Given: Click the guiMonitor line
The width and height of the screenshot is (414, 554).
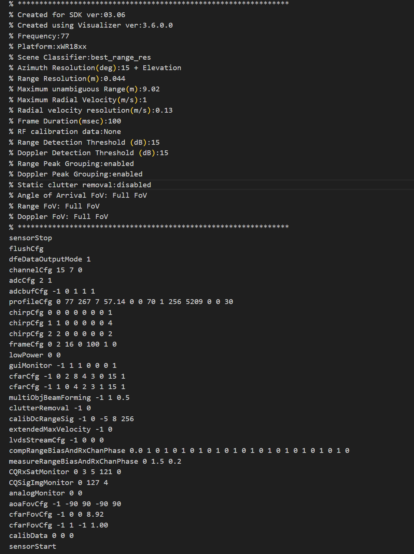Looking at the screenshot, I should (63, 366).
